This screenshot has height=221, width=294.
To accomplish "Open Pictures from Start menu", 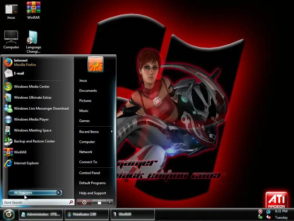I will click(x=85, y=101).
